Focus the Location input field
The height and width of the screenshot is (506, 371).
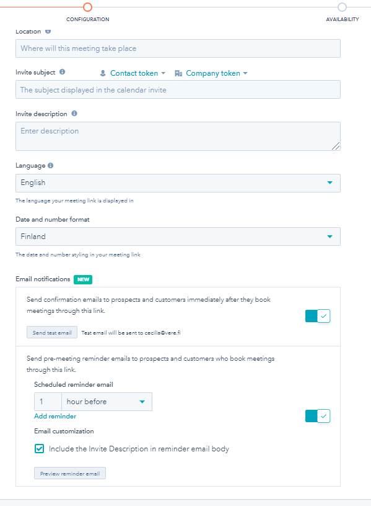tap(178, 48)
